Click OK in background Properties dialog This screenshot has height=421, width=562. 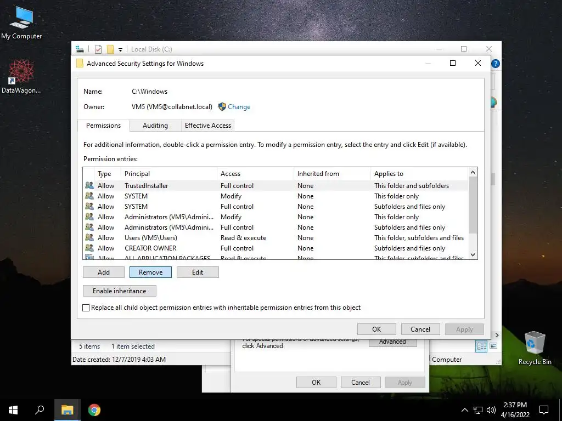[x=316, y=382]
